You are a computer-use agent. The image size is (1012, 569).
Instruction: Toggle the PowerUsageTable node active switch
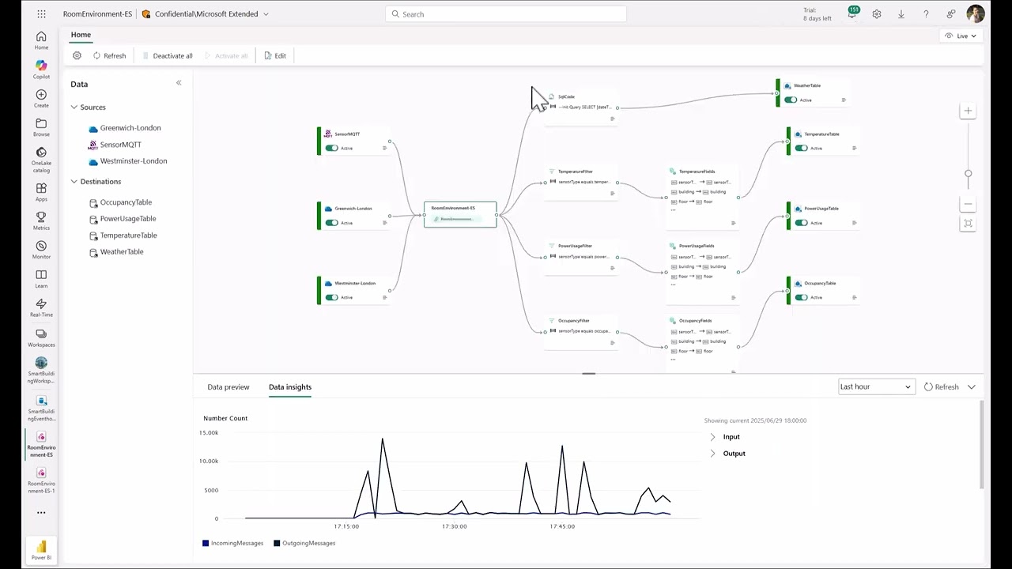pos(802,223)
